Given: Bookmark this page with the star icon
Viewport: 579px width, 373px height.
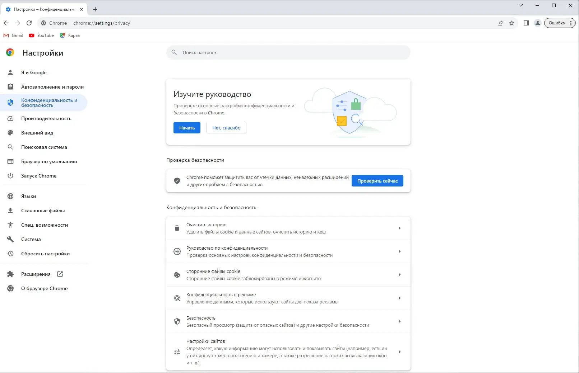Looking at the screenshot, I should click(512, 23).
